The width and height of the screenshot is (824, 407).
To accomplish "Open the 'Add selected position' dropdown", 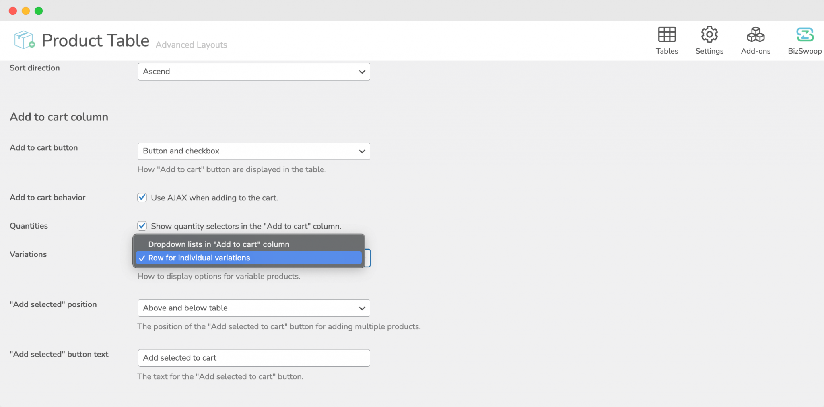I will 253,308.
